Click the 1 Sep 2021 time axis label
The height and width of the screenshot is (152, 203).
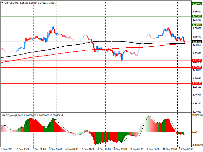point(7,149)
